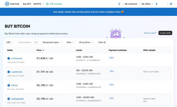
Task: Click the Payment methods column header
Action: click(x=118, y=50)
